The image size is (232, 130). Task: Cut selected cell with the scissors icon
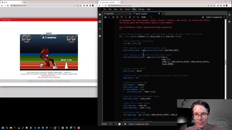(x=113, y=17)
